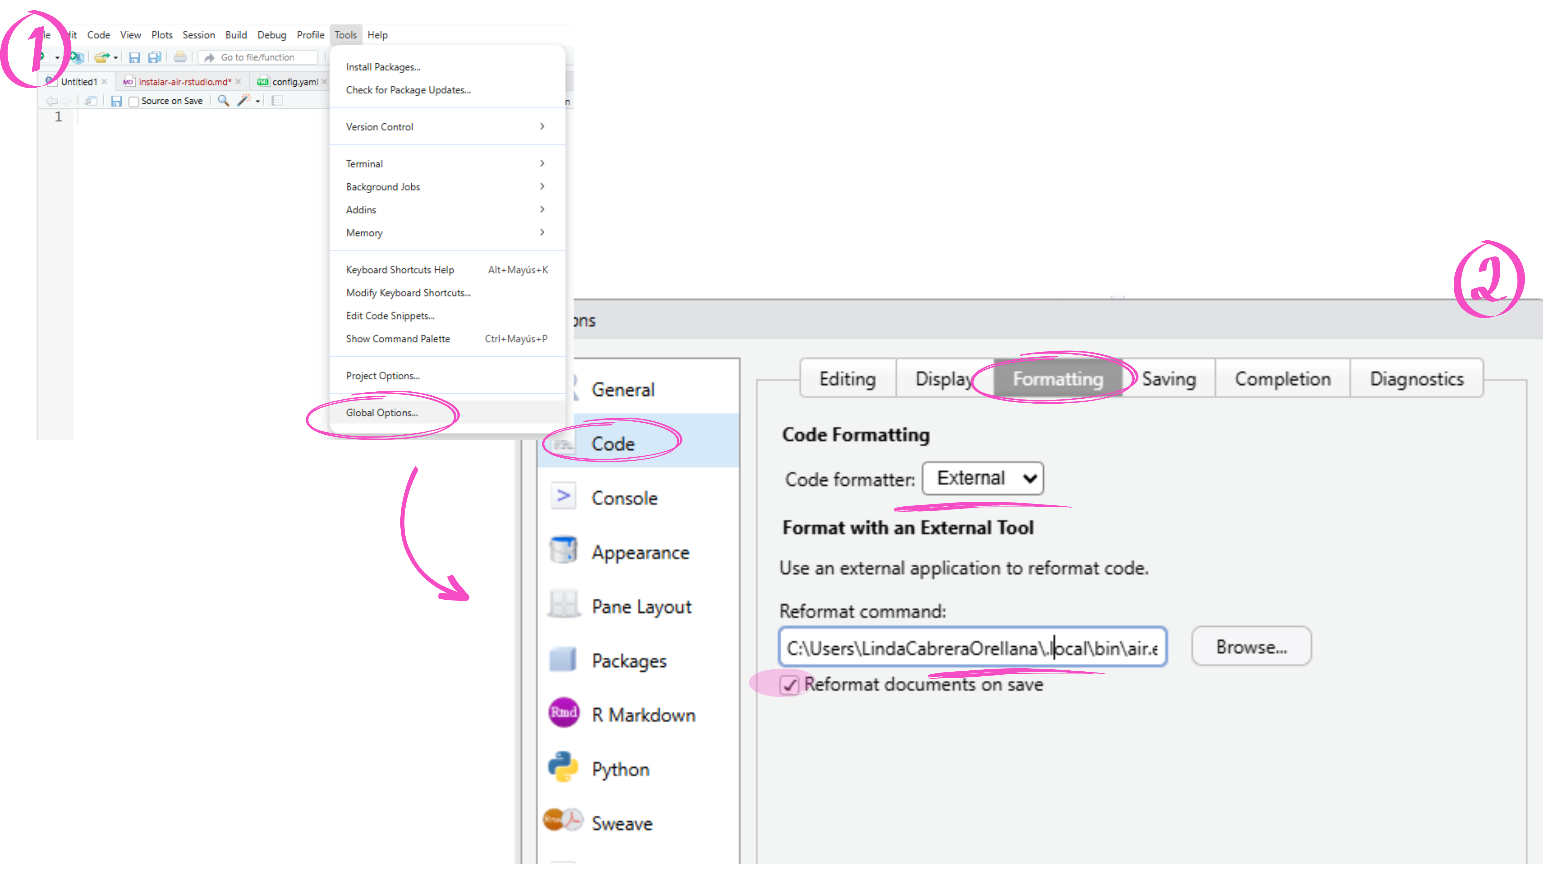Viewport: 1565px width, 880px height.
Task: Click the open file folder icon
Action: (101, 57)
